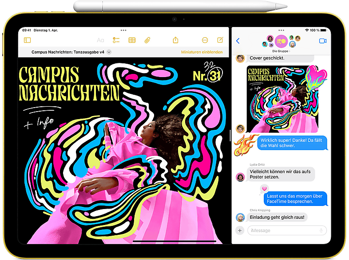Insert a checklist in the note
The height and width of the screenshot is (260, 349).
[x=116, y=40]
